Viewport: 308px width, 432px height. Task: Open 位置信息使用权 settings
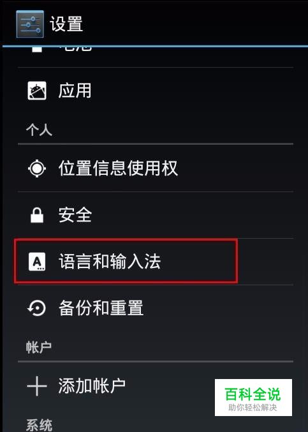tap(156, 168)
